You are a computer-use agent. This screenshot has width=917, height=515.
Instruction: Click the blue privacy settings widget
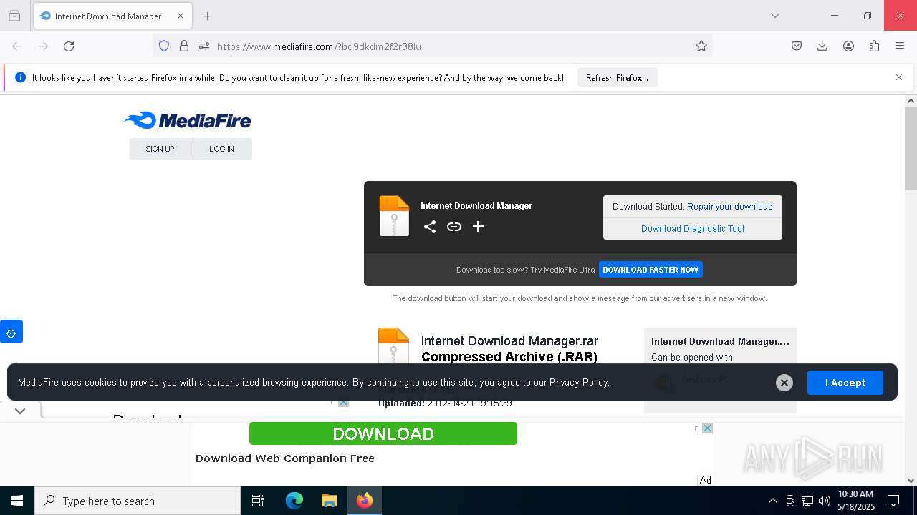click(x=11, y=332)
